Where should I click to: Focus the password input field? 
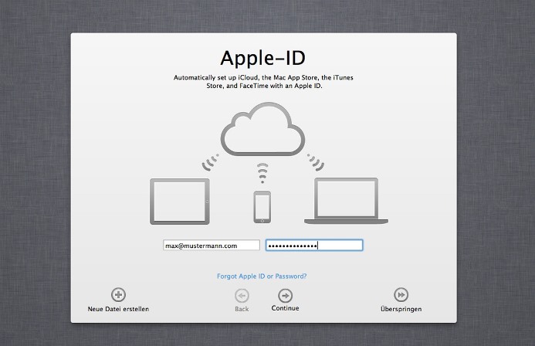(314, 246)
